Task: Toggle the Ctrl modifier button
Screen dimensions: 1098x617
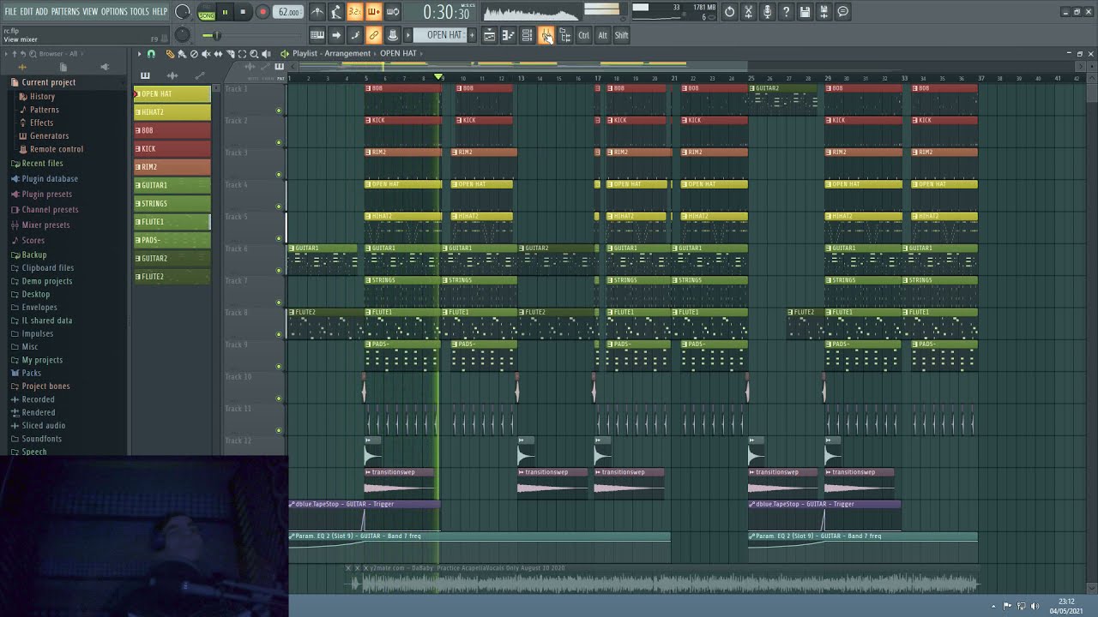Action: point(583,35)
